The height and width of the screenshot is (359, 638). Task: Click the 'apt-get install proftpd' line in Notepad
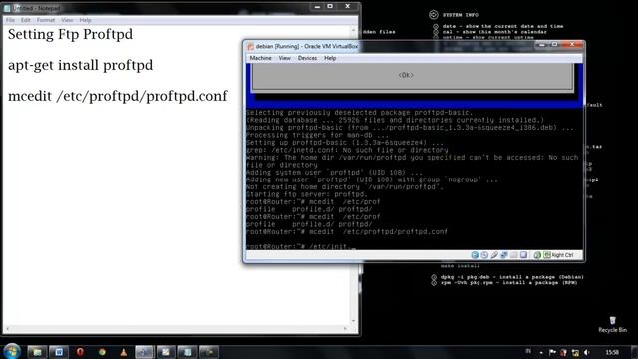(80, 65)
